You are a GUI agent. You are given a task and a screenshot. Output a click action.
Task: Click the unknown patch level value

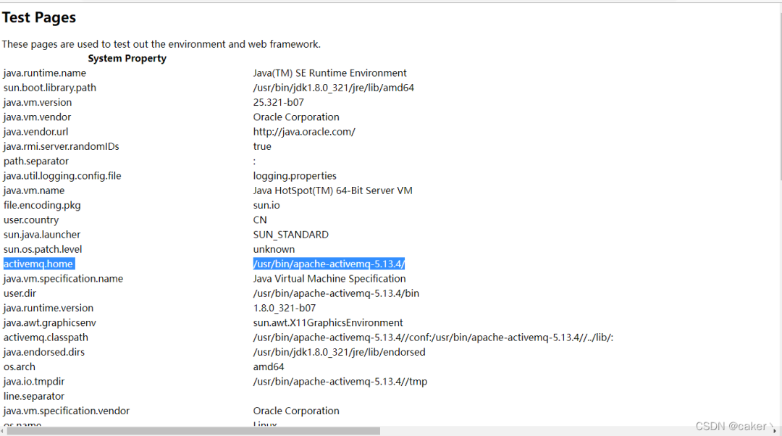coord(274,249)
